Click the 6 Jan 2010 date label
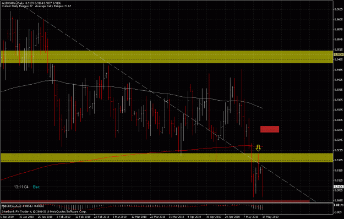Image resolution: width=344 pixels, height=219 pixels. point(7,217)
